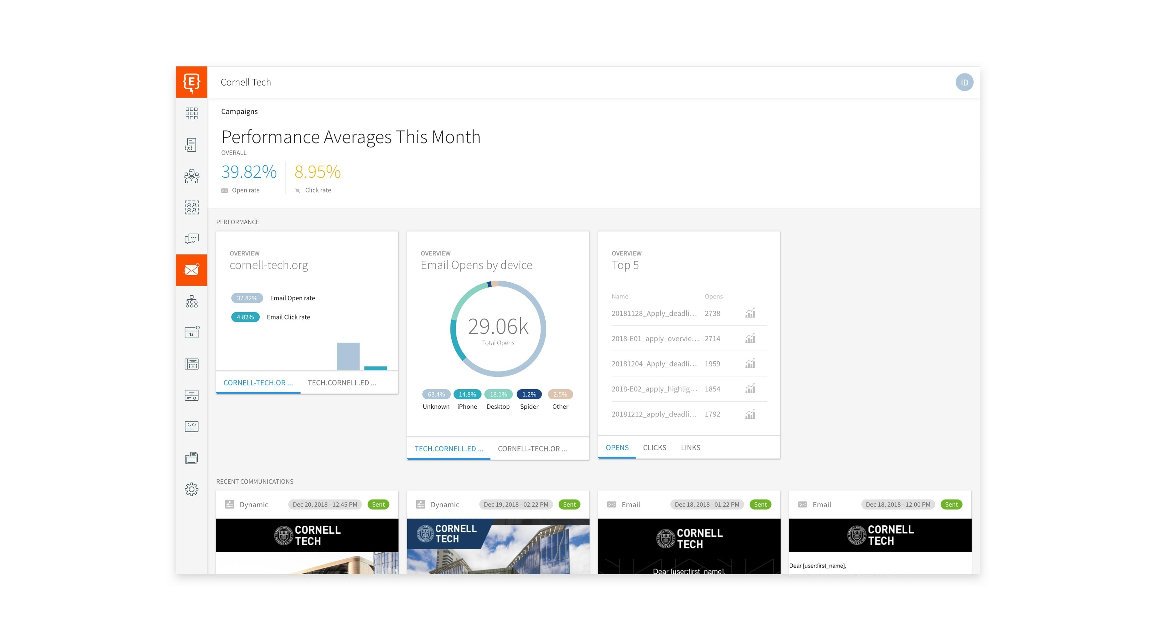Click the Sent badge on Dec 20 communication
Image resolution: width=1161 pixels, height=641 pixels.
coord(378,505)
